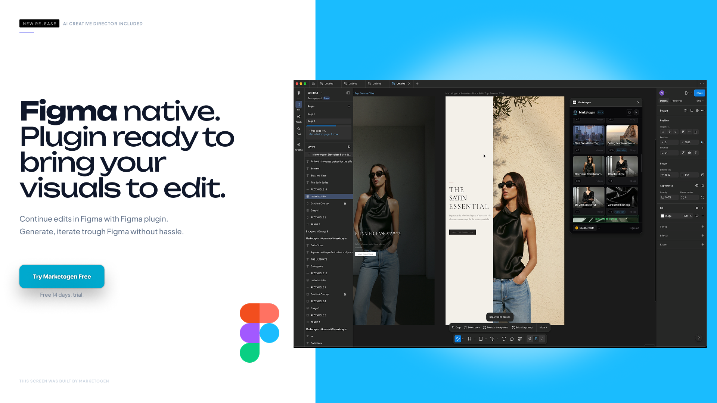Expand the Untitled file name dropdown
717x403 pixels.
pyautogui.click(x=322, y=93)
